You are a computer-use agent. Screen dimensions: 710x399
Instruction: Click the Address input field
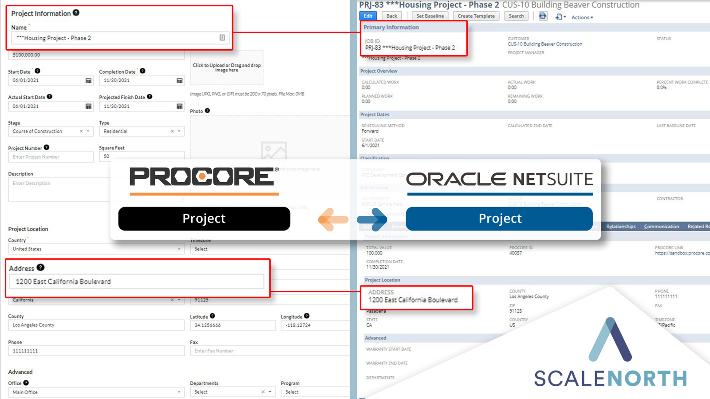[137, 282]
